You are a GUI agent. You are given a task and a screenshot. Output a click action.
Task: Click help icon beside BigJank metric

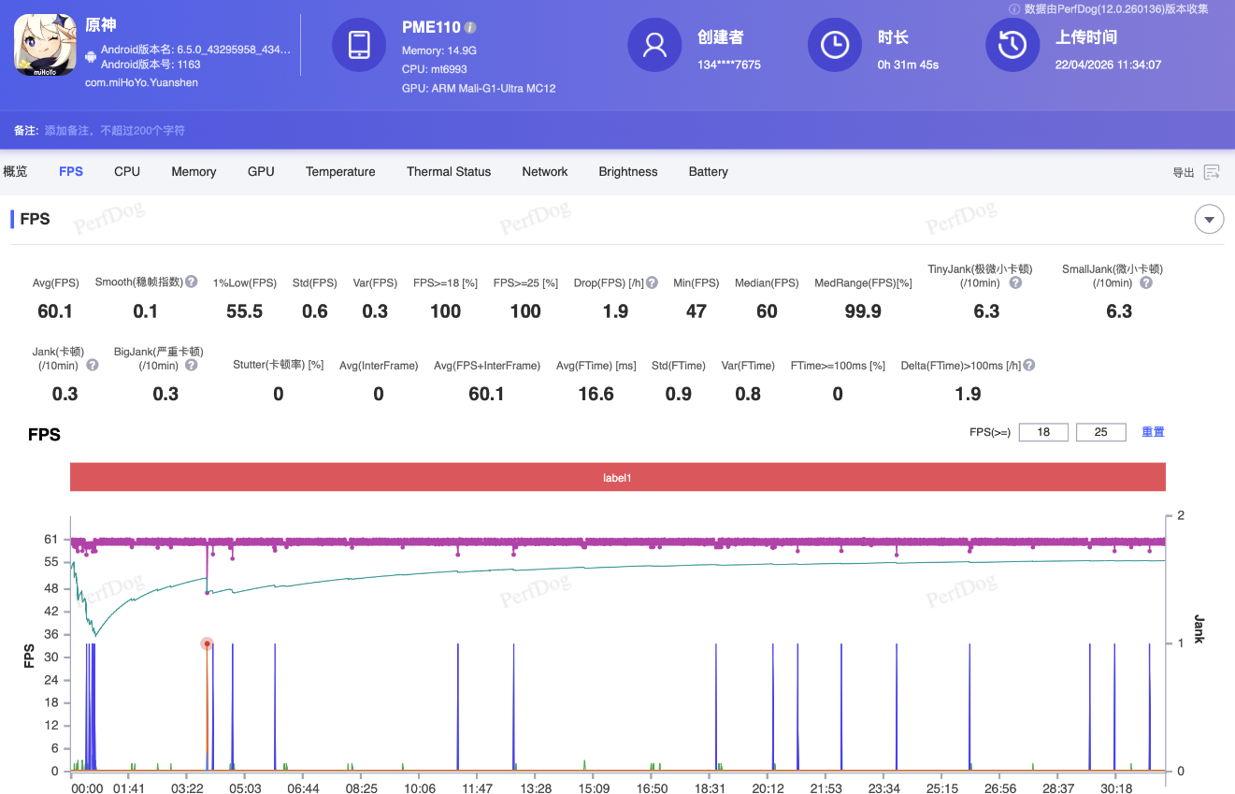(x=191, y=365)
